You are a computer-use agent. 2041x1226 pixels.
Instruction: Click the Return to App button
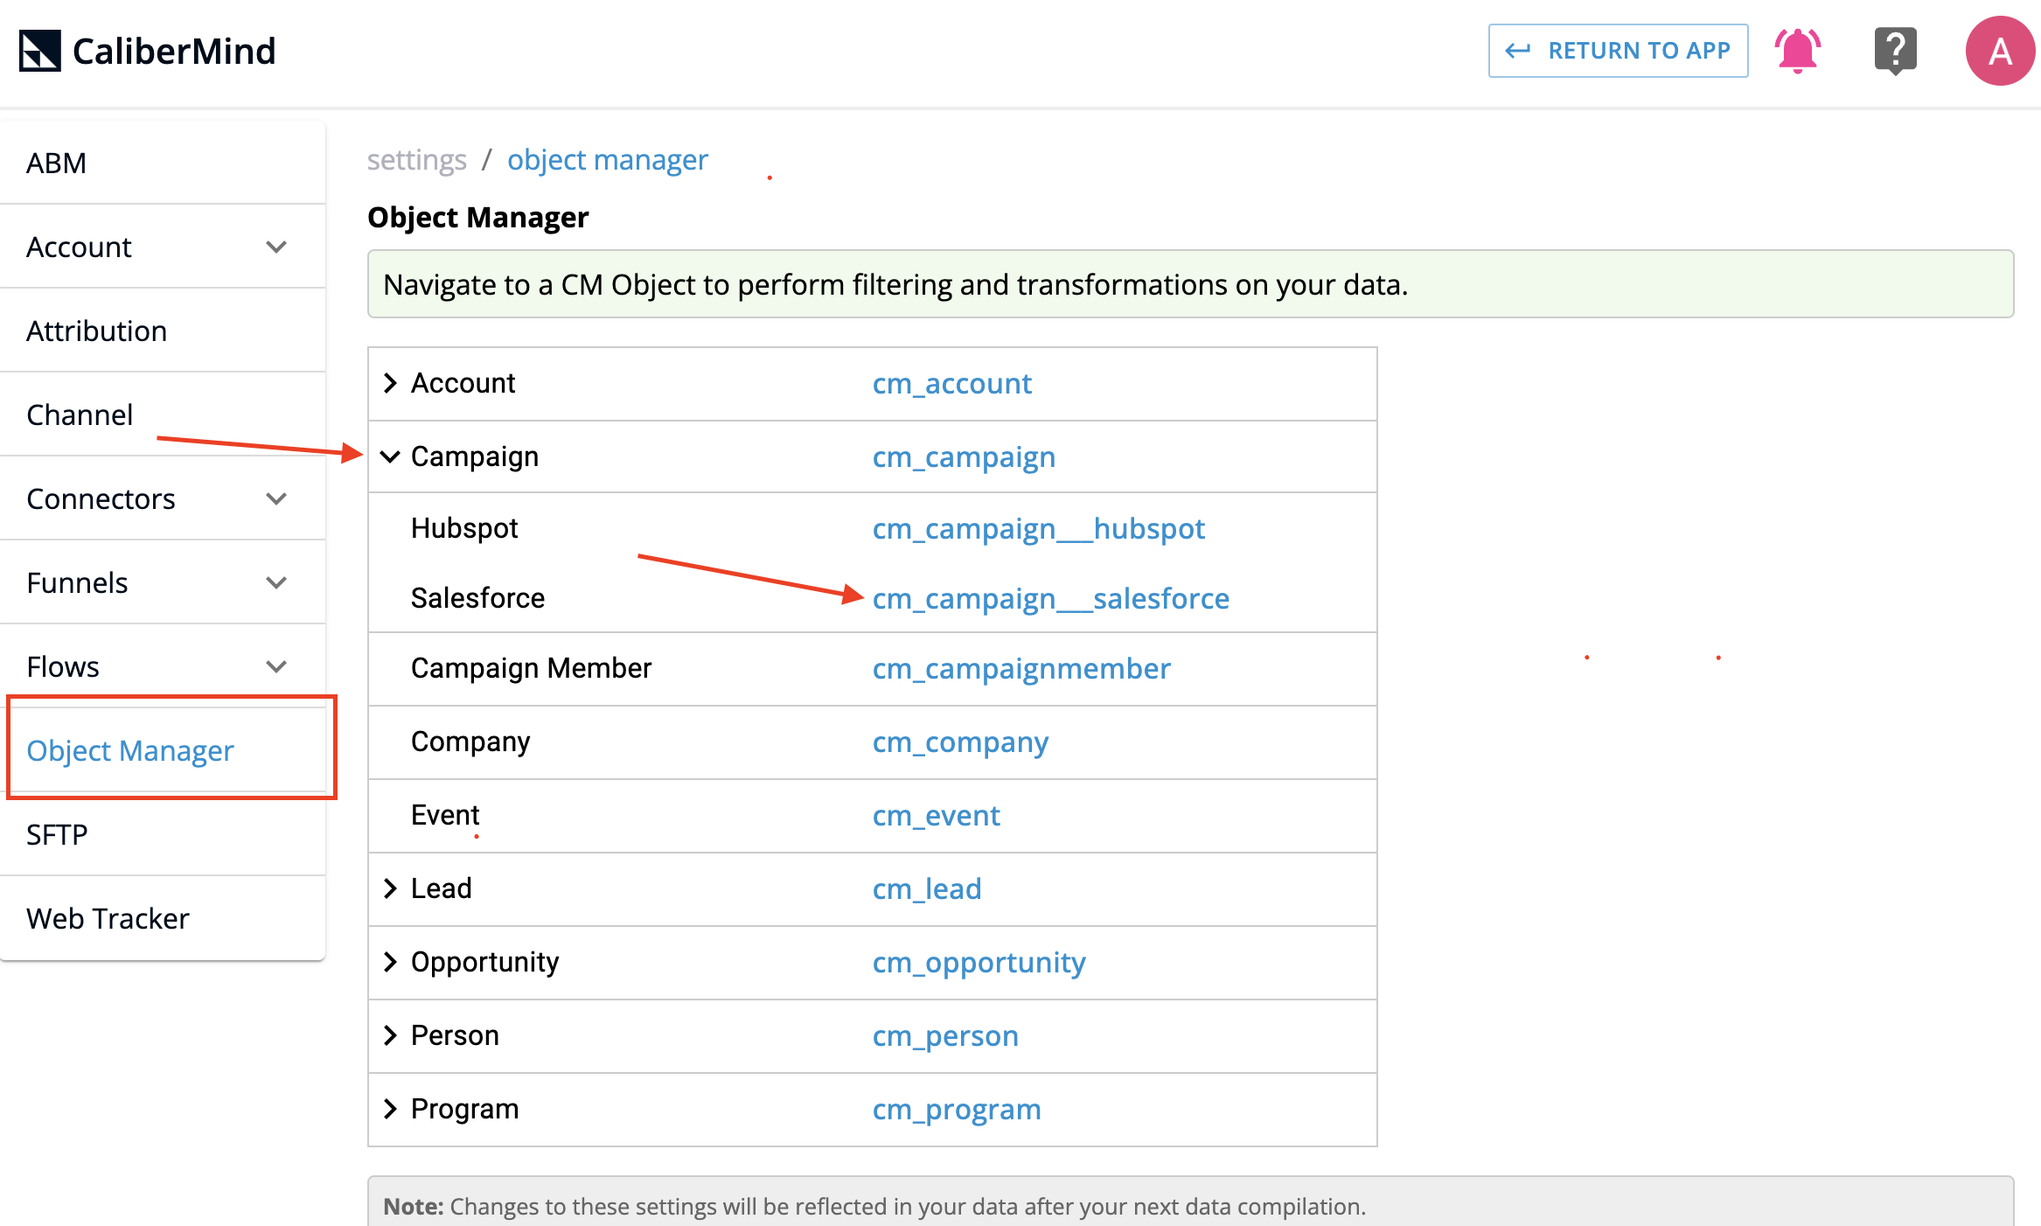[x=1618, y=51]
